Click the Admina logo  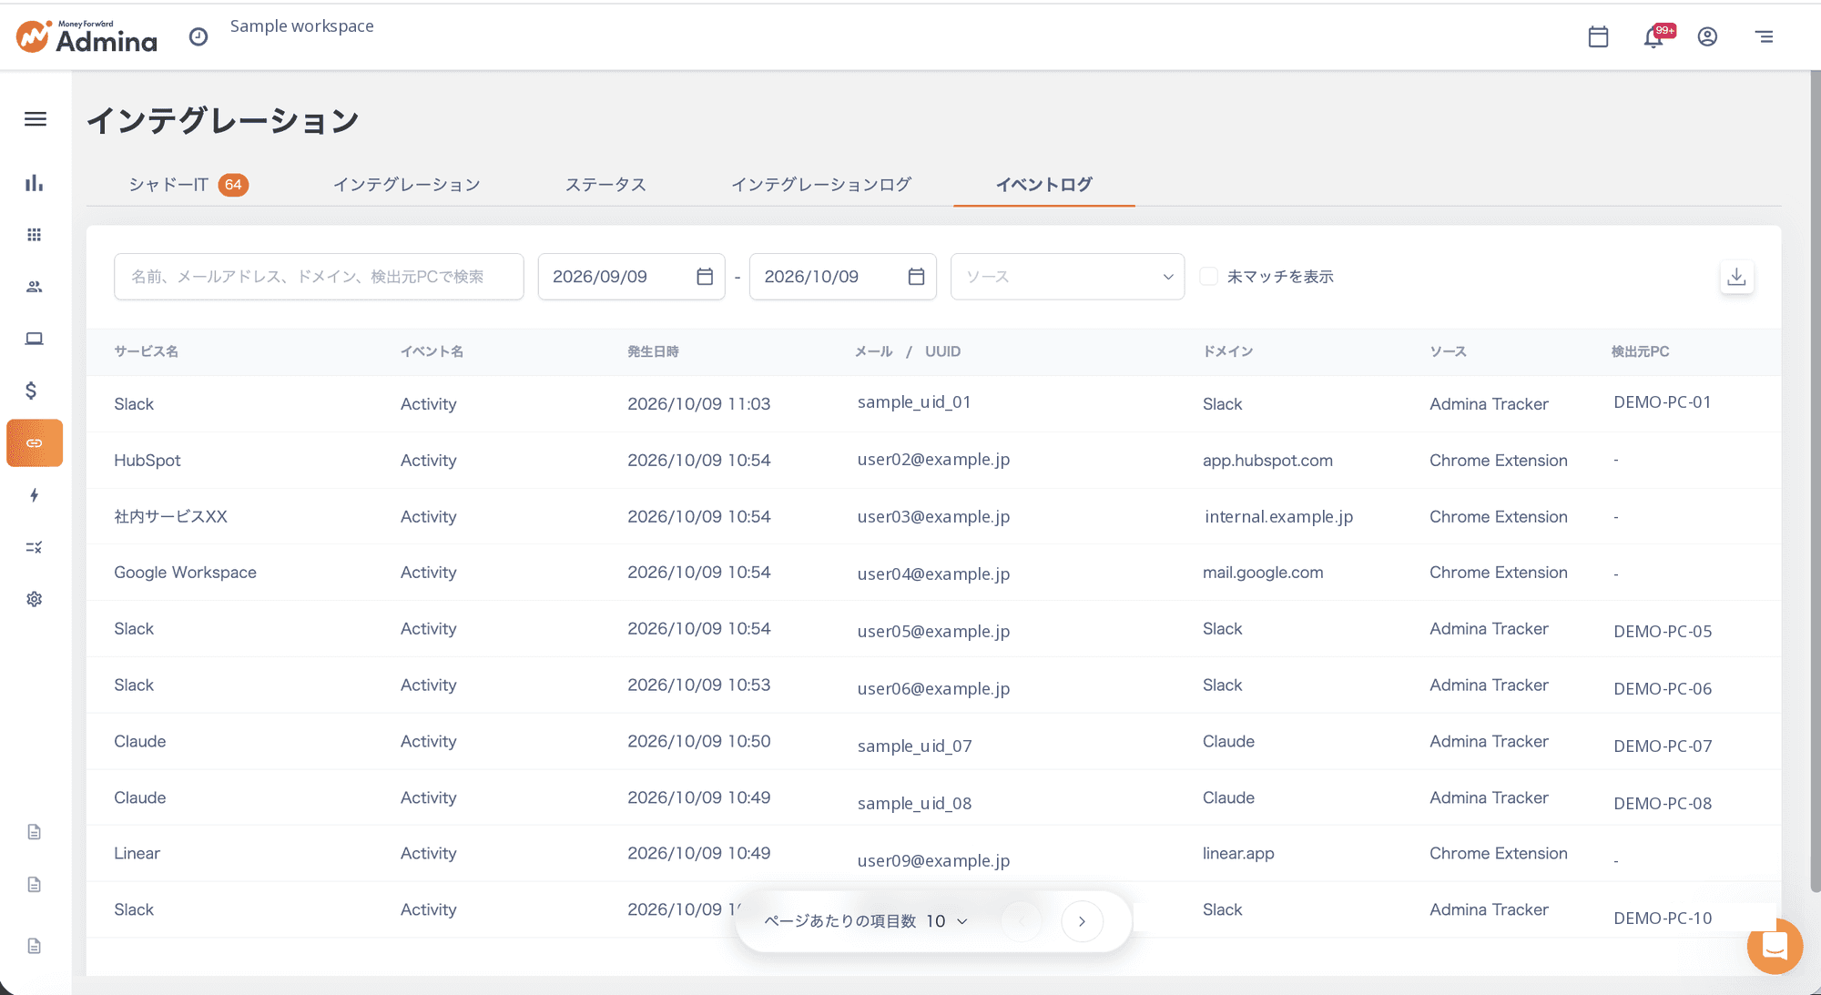(86, 36)
